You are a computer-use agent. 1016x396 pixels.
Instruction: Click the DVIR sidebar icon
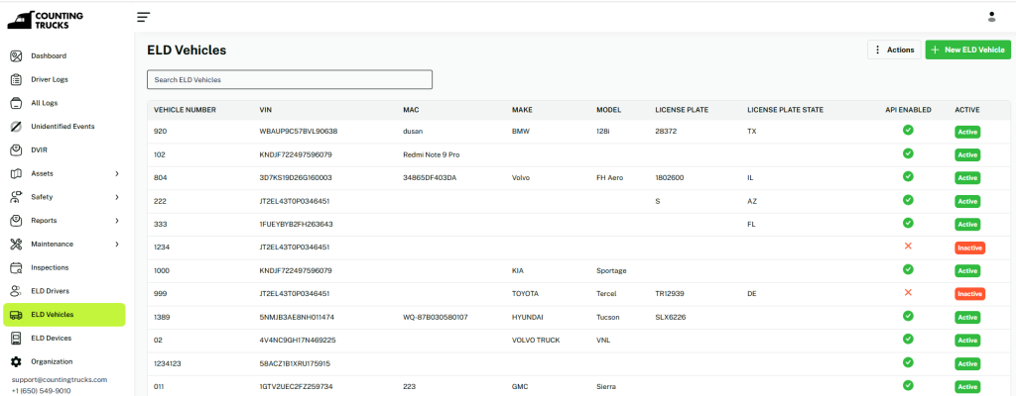click(x=16, y=150)
